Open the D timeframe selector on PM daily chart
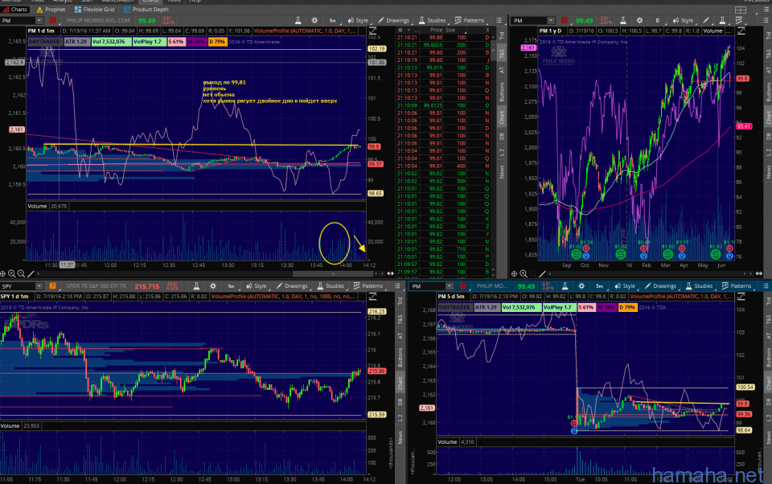The width and height of the screenshot is (772, 484). tap(657, 20)
